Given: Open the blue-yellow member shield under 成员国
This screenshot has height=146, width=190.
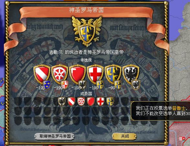Looking at the screenshot, I should point(110,102).
